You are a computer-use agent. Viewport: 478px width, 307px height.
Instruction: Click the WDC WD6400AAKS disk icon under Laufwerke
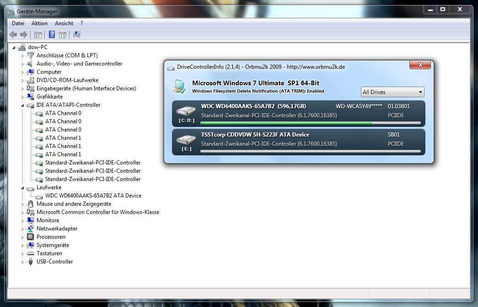(39, 196)
